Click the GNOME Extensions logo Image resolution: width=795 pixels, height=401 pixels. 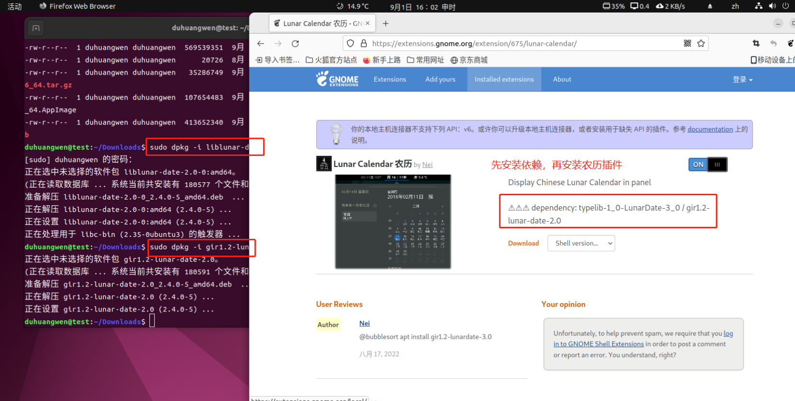click(x=337, y=79)
